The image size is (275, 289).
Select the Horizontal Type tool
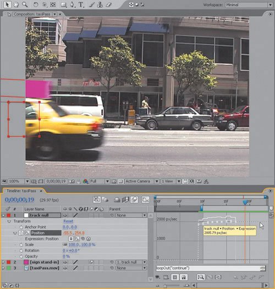81,4
